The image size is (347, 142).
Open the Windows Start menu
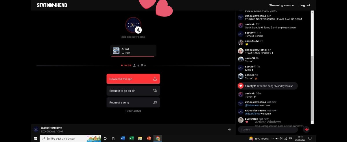pos(35,139)
